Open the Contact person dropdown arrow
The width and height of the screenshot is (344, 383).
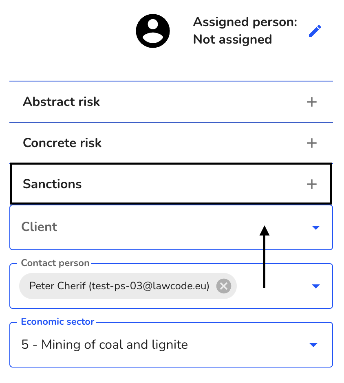click(x=316, y=286)
